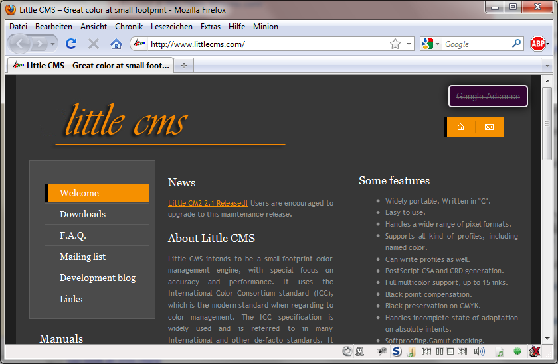Select the Little CMS browser tab
Image resolution: width=558 pixels, height=364 pixels.
(90, 66)
